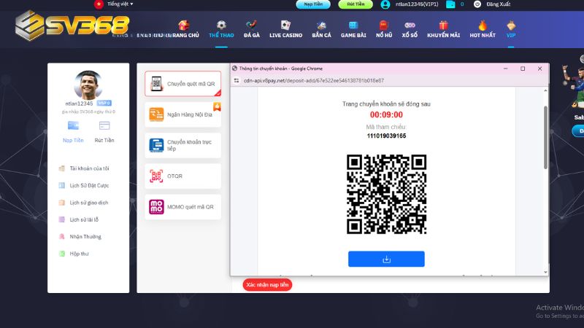Select Chuyển khoản trực tiếp payment method
Viewport: 584px width, 328px height.
(182, 145)
